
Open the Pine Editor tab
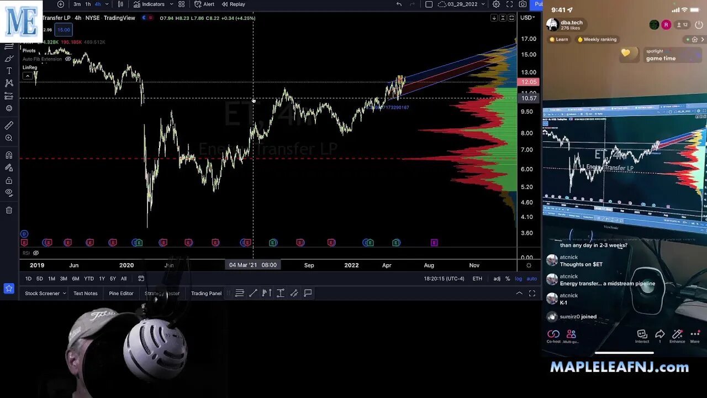(121, 294)
